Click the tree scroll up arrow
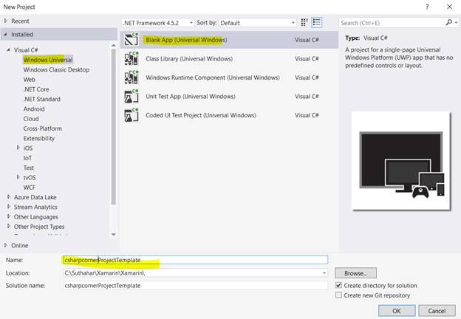 (x=114, y=45)
